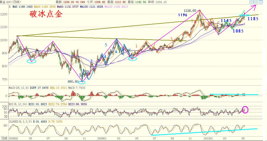This screenshot has height=141, width=267.
Task: Click the RSI(6,12,24) indicator name
Action: point(18,104)
